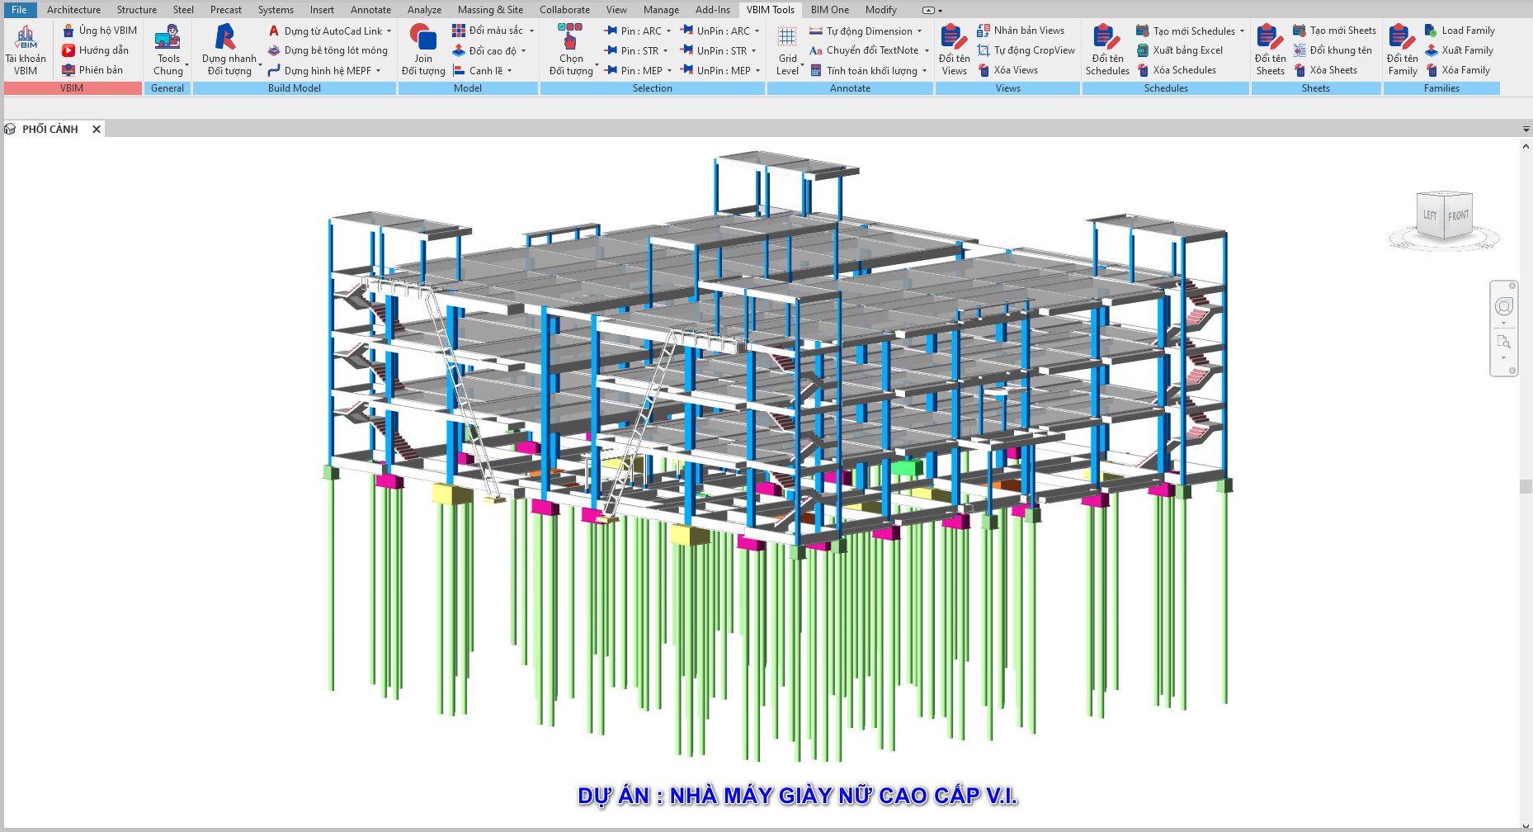Expand the Đổi màu sắc dropdown
Viewport: 1533px width, 832px height.
coord(531,31)
